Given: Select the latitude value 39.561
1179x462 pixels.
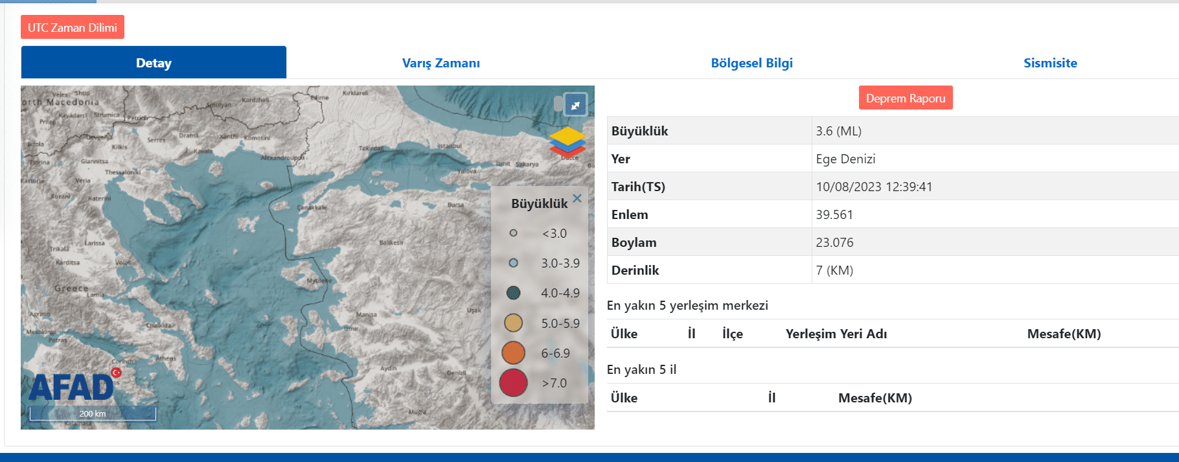Looking at the screenshot, I should tap(834, 214).
